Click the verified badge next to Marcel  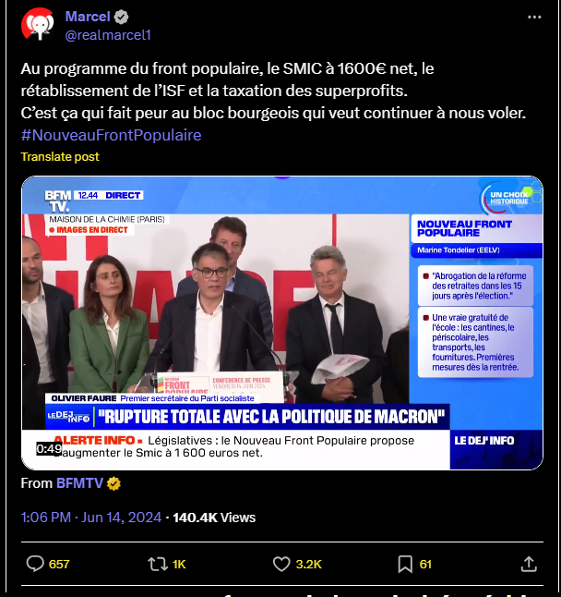coord(122,17)
